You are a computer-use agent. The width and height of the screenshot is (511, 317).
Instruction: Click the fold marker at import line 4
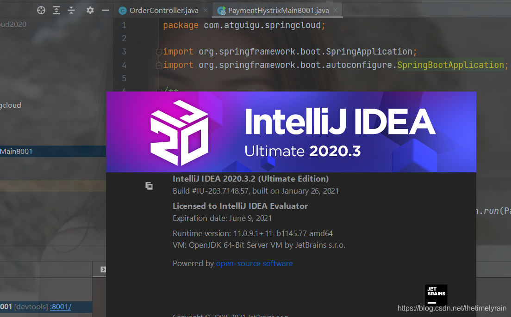point(159,65)
